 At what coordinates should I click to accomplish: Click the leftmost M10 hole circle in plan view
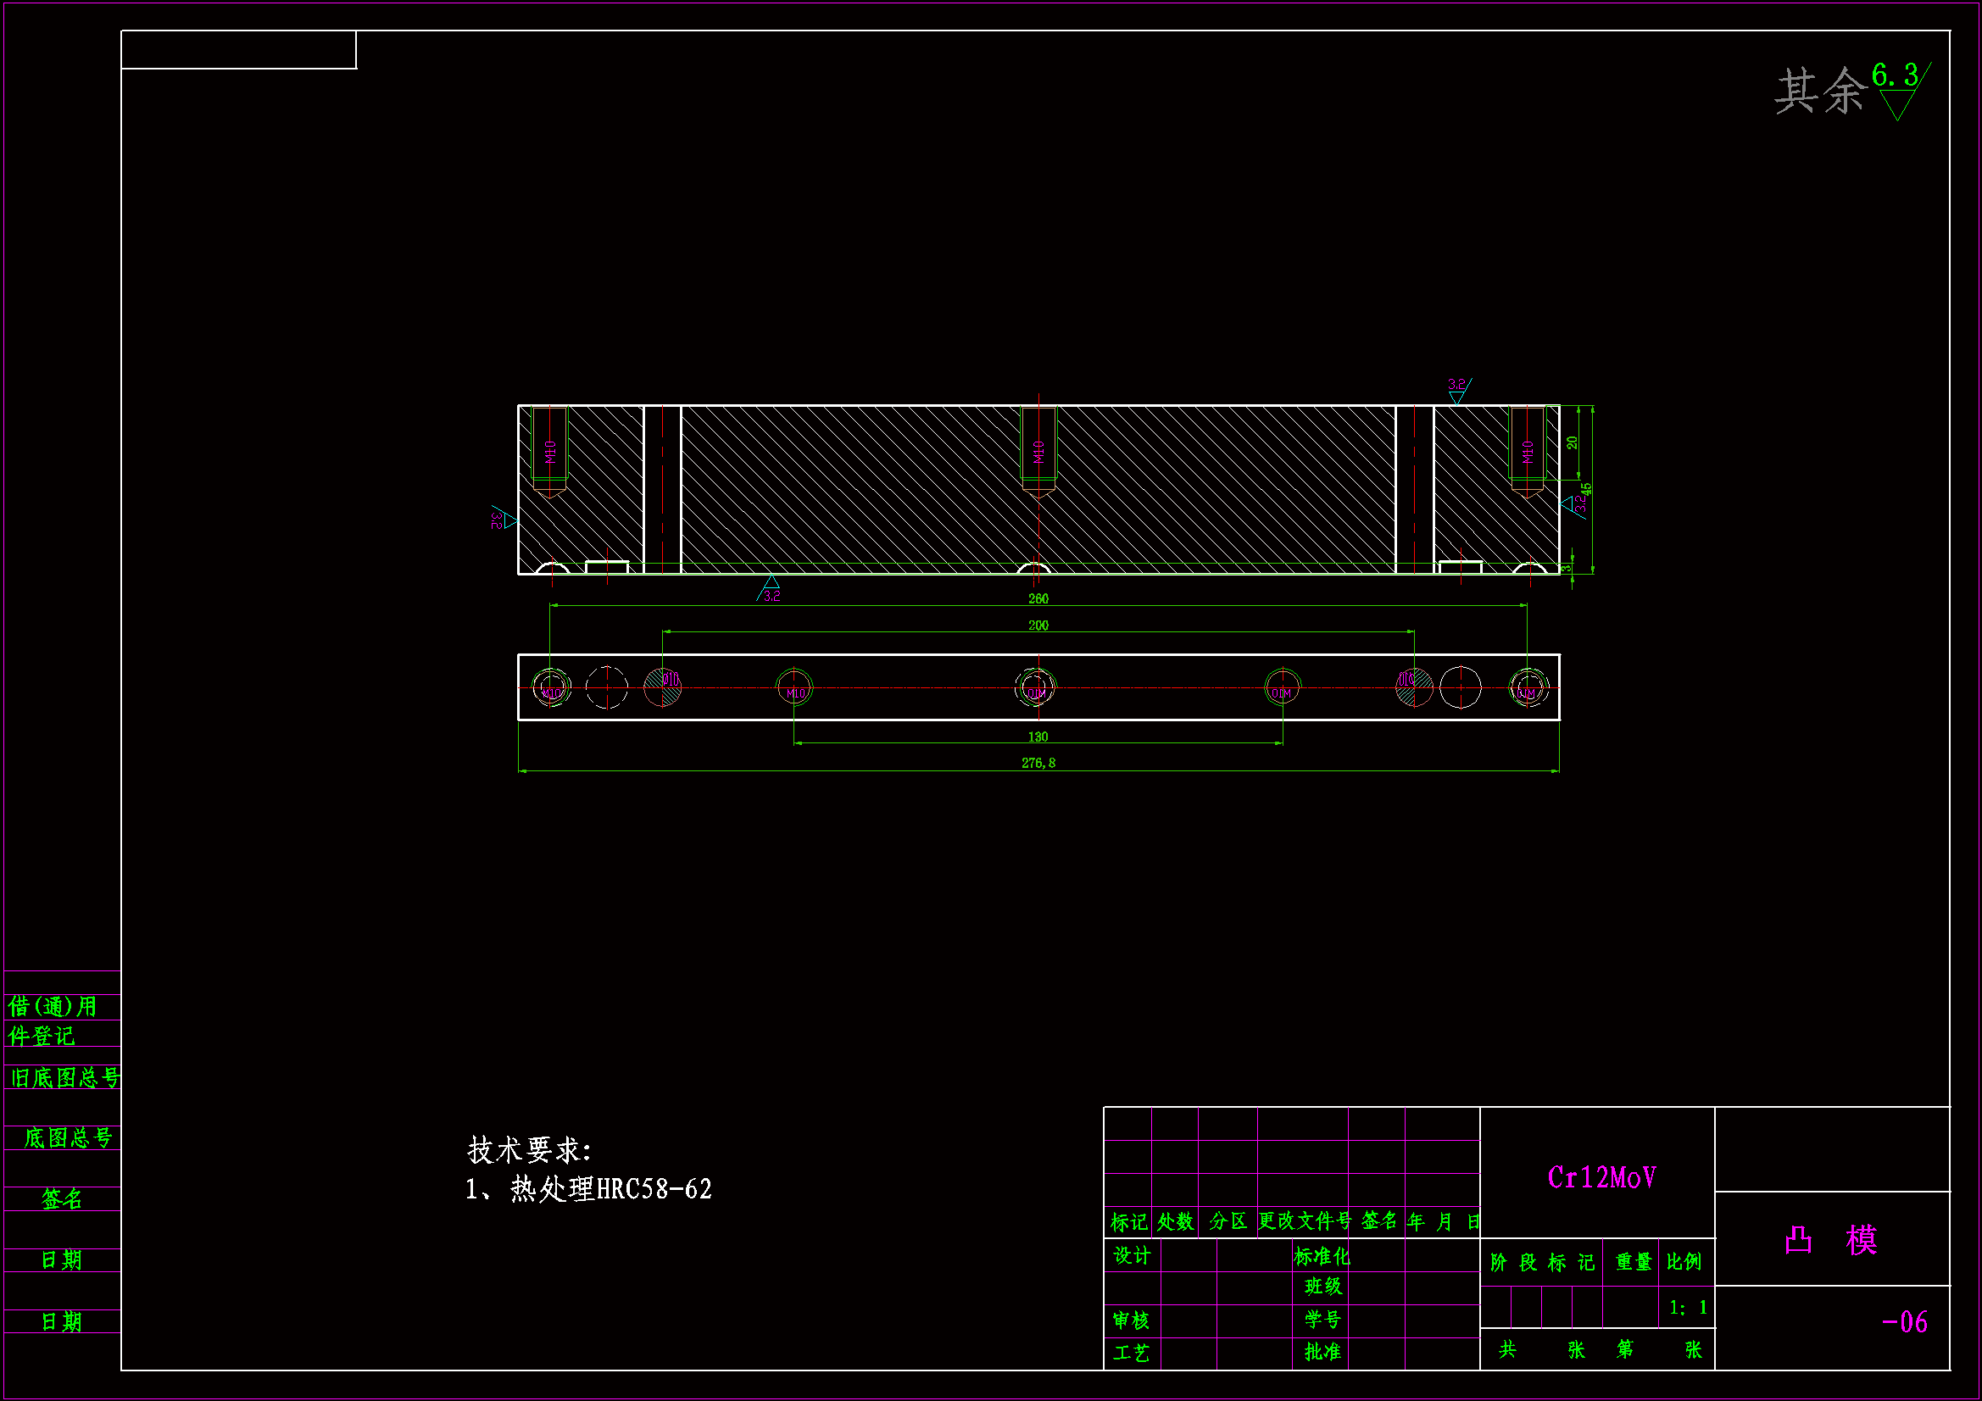click(551, 688)
